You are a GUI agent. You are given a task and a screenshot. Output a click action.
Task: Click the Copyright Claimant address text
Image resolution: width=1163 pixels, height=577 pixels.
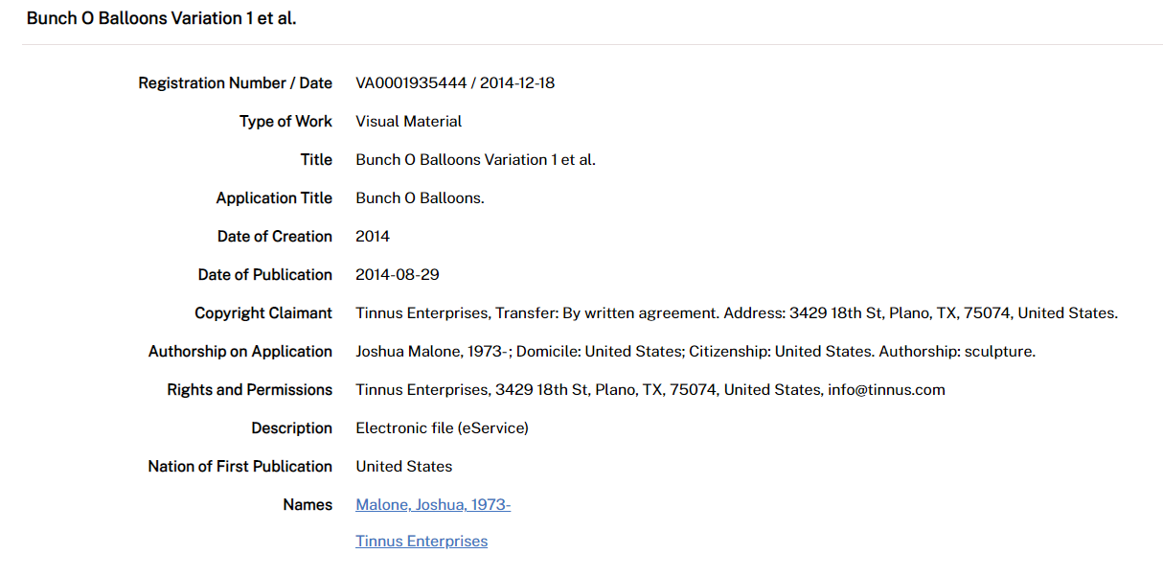(x=736, y=313)
